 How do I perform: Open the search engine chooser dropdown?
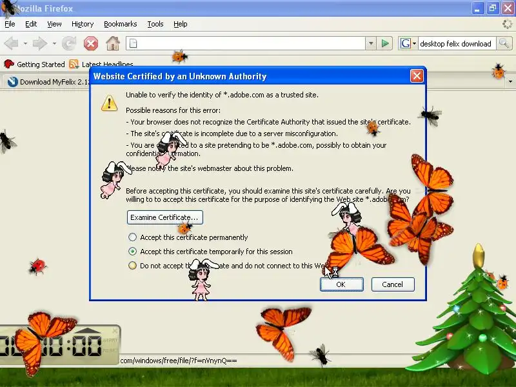click(x=414, y=43)
